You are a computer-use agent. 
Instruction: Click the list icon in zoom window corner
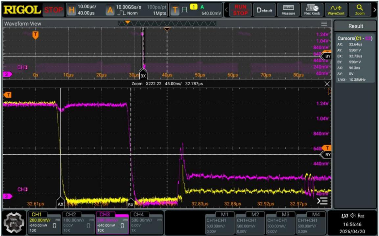tap(322, 201)
